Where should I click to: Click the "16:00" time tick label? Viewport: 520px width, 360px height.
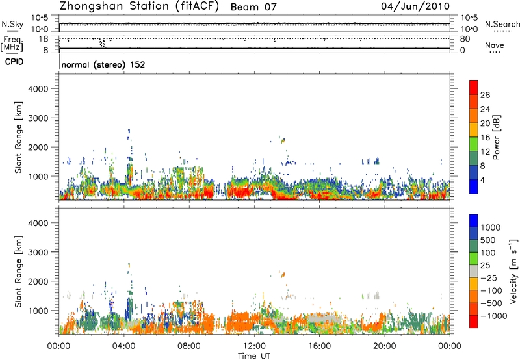click(x=319, y=346)
